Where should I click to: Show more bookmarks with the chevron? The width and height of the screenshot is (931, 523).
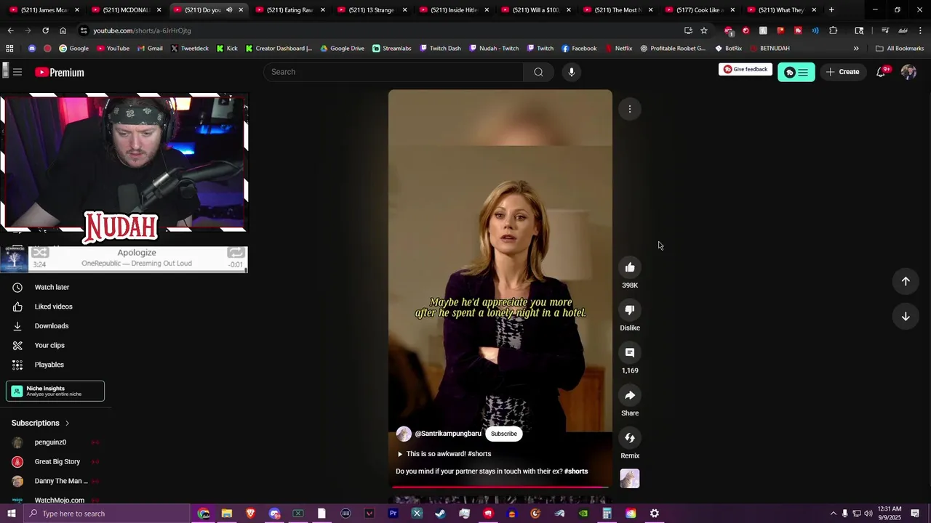pos(856,49)
